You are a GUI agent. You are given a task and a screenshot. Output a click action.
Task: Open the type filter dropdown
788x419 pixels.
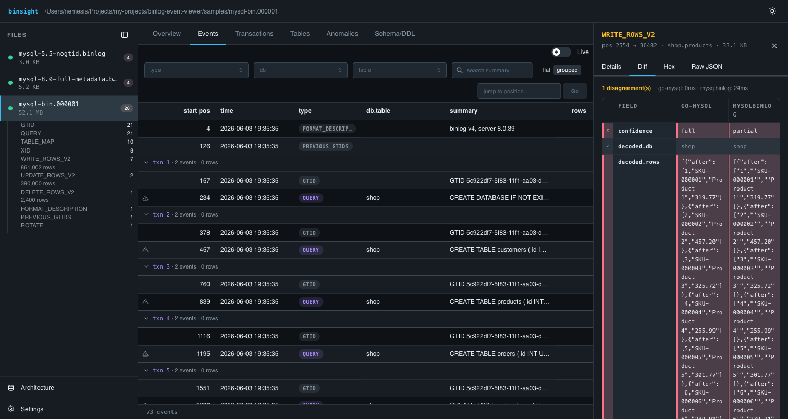196,70
